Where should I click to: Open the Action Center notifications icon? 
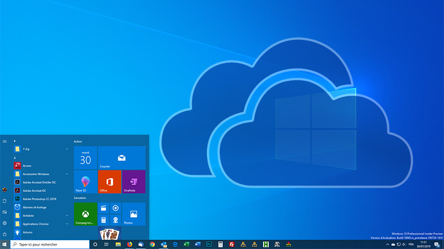[x=437, y=245]
